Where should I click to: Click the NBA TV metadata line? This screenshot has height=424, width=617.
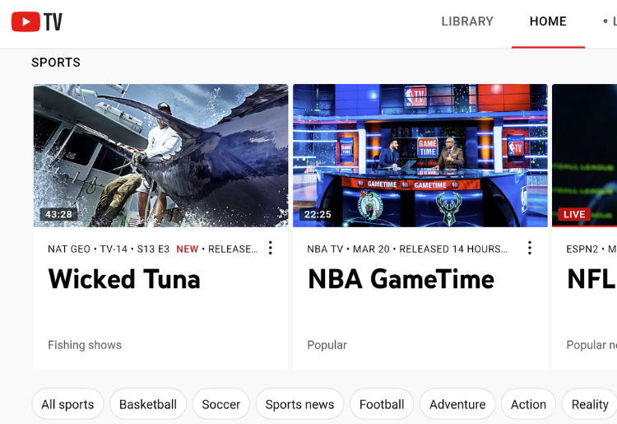point(407,249)
